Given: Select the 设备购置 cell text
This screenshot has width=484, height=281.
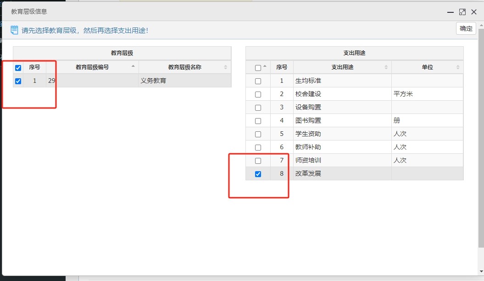Looking at the screenshot, I should click(x=308, y=107).
